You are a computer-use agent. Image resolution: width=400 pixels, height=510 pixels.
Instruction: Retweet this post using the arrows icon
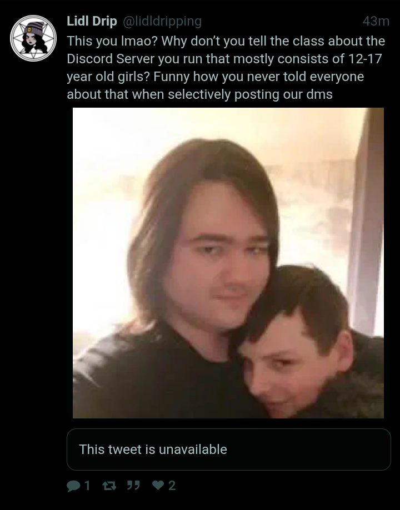[109, 486]
